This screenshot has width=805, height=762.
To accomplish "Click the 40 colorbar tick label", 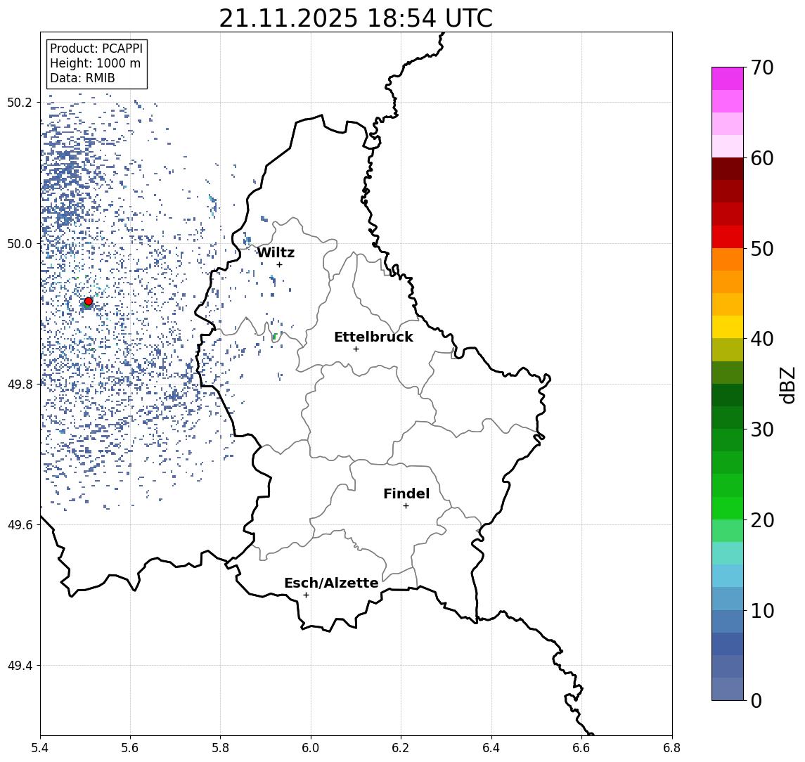I will click(761, 339).
